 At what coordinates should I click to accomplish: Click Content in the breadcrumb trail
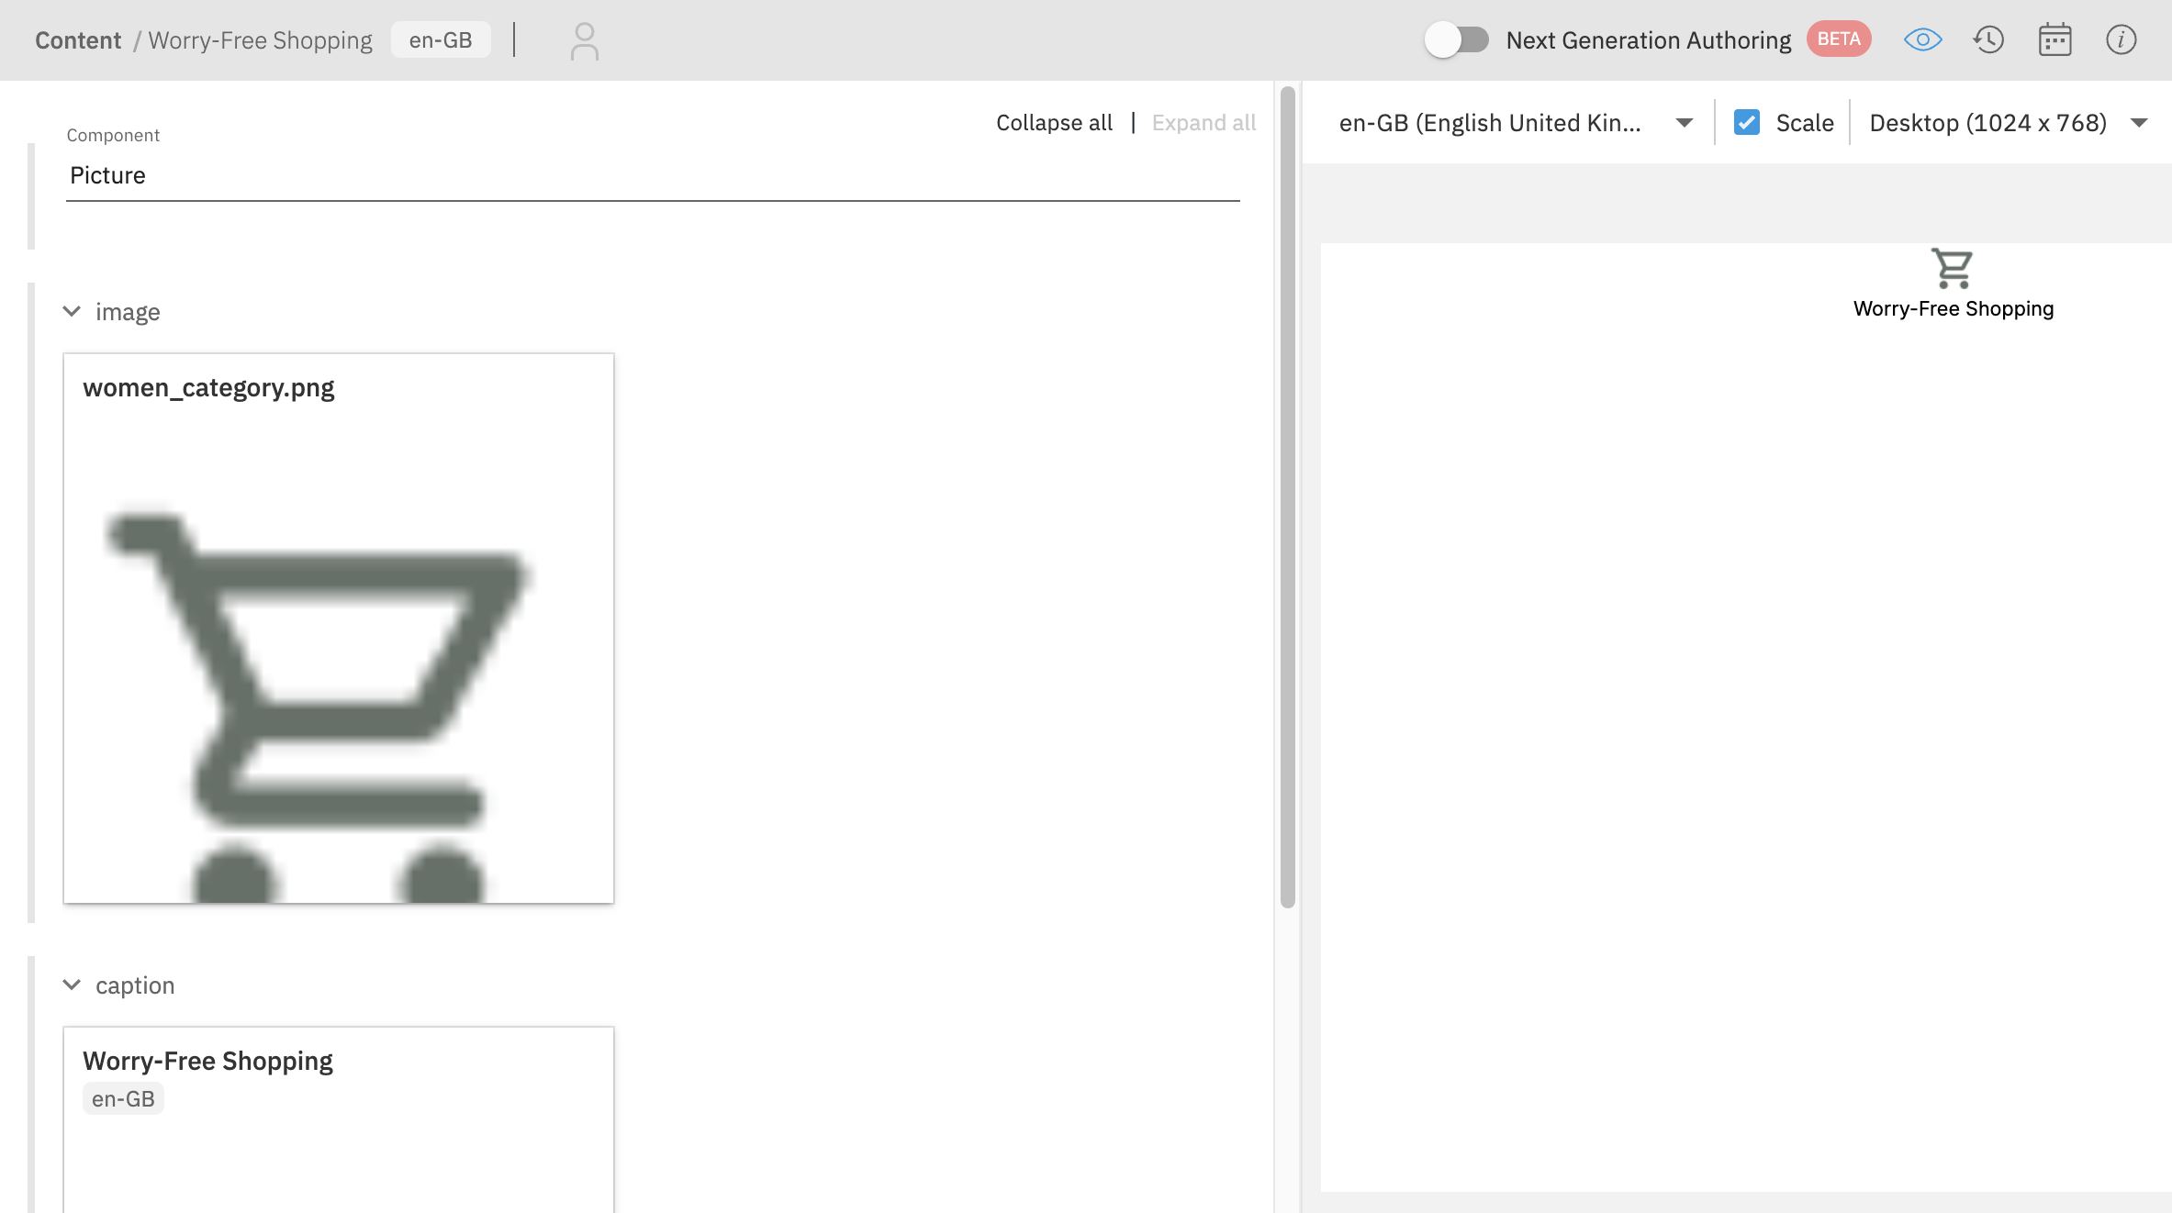click(78, 39)
